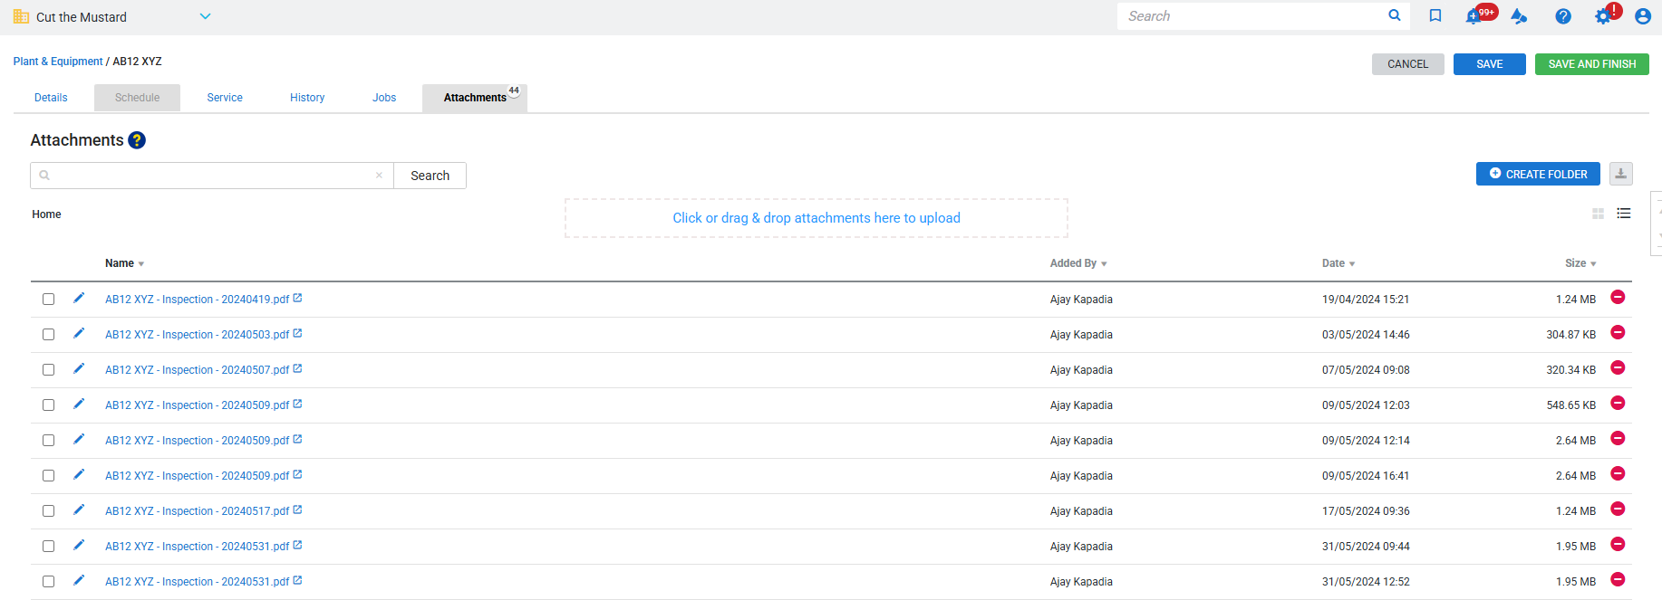Open settings gear with alert badge

point(1603,16)
